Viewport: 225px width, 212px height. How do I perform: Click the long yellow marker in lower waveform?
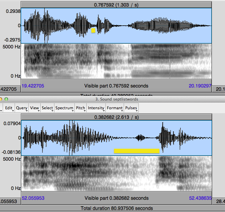point(137,151)
